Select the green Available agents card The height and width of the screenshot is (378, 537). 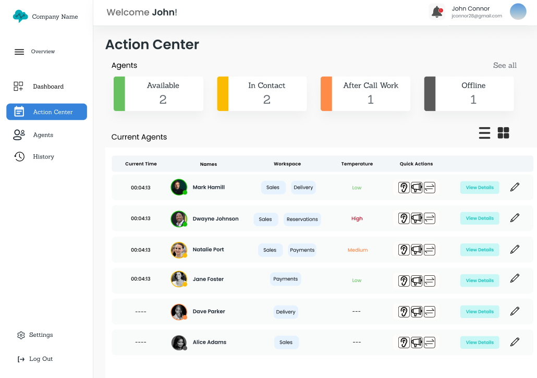coord(158,94)
